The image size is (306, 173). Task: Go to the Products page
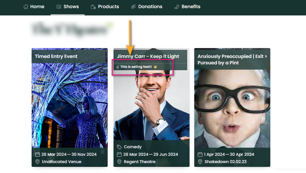point(105,7)
